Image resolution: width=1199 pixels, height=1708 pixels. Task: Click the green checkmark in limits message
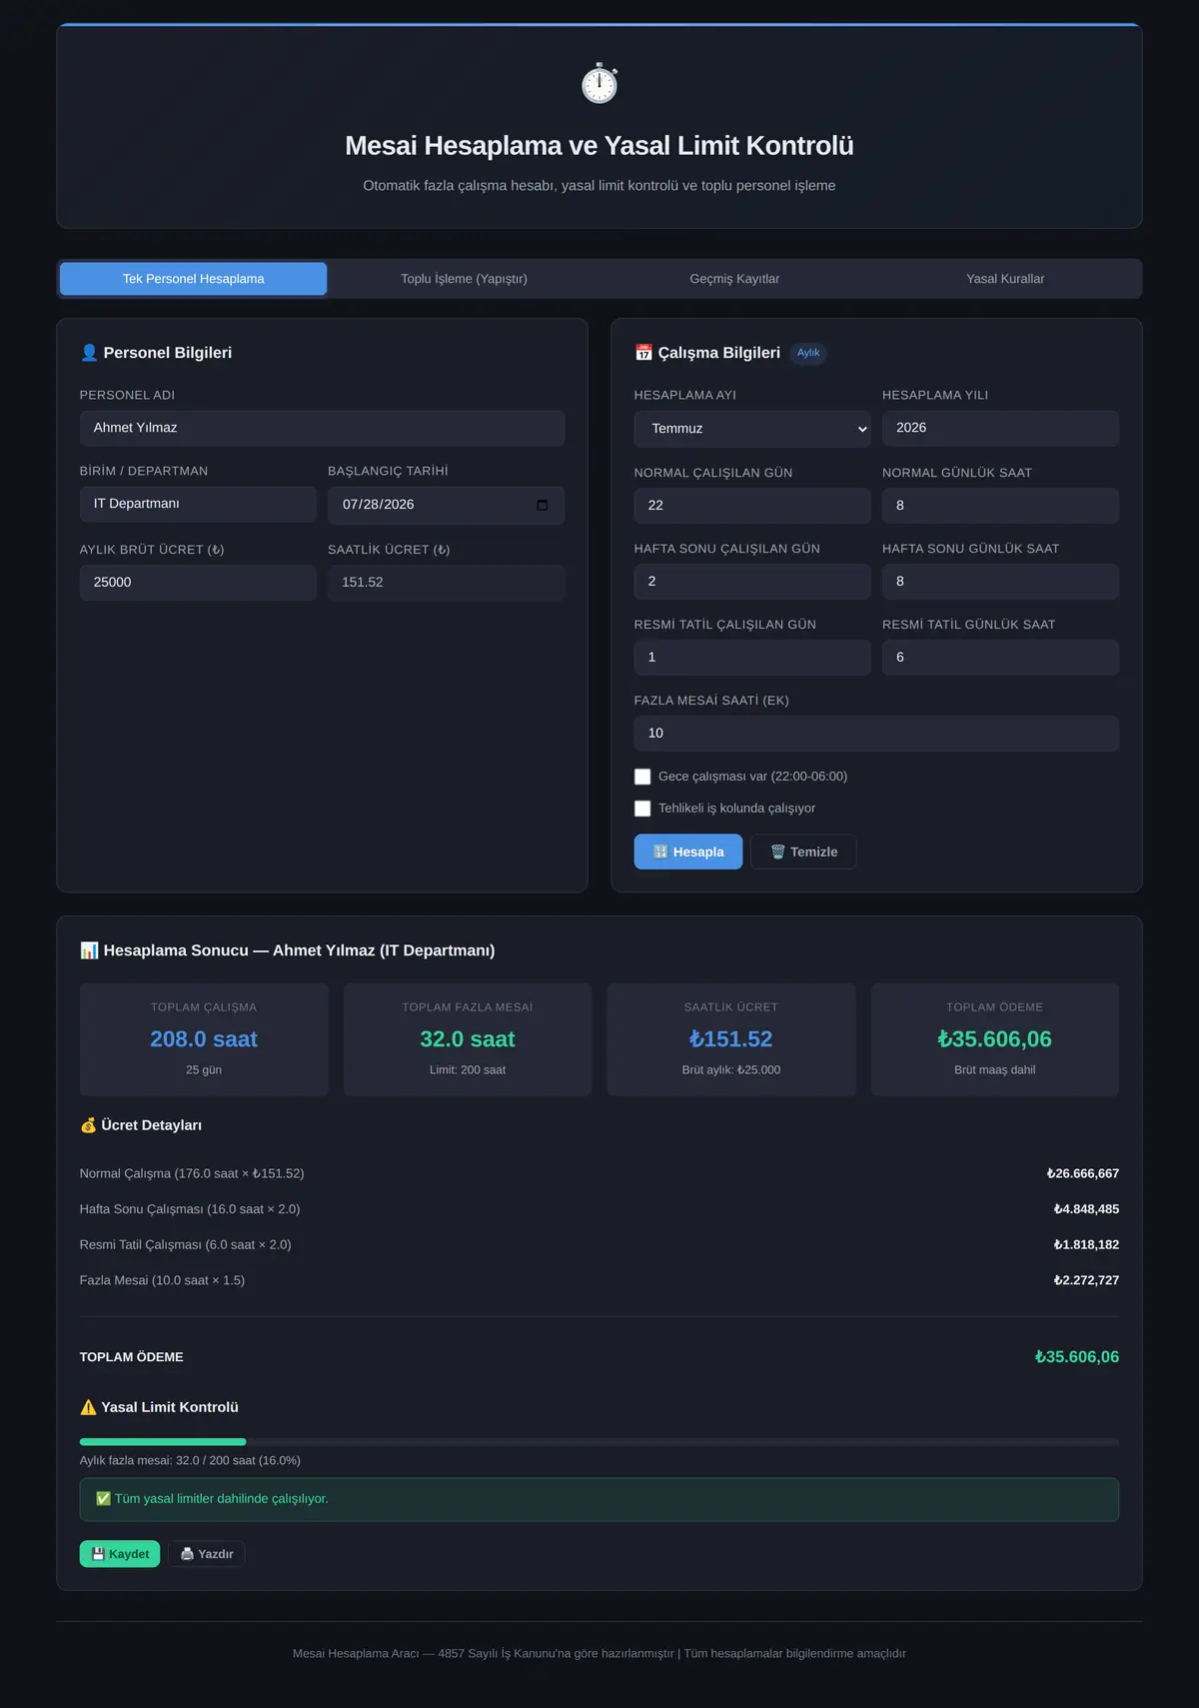pyautogui.click(x=103, y=1498)
